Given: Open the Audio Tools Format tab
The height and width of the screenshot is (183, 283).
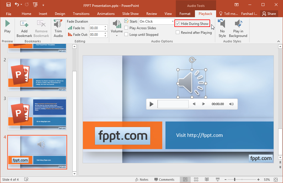Looking at the screenshot, I should 185,14.
